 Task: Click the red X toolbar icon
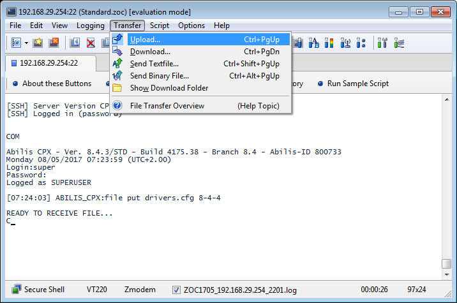91,43
